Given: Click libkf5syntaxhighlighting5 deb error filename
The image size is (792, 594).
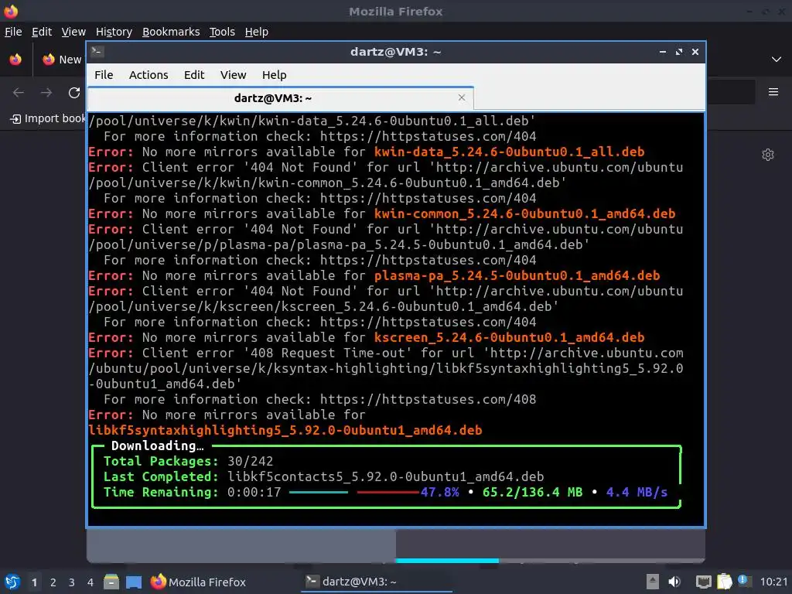Looking at the screenshot, I should 285,430.
